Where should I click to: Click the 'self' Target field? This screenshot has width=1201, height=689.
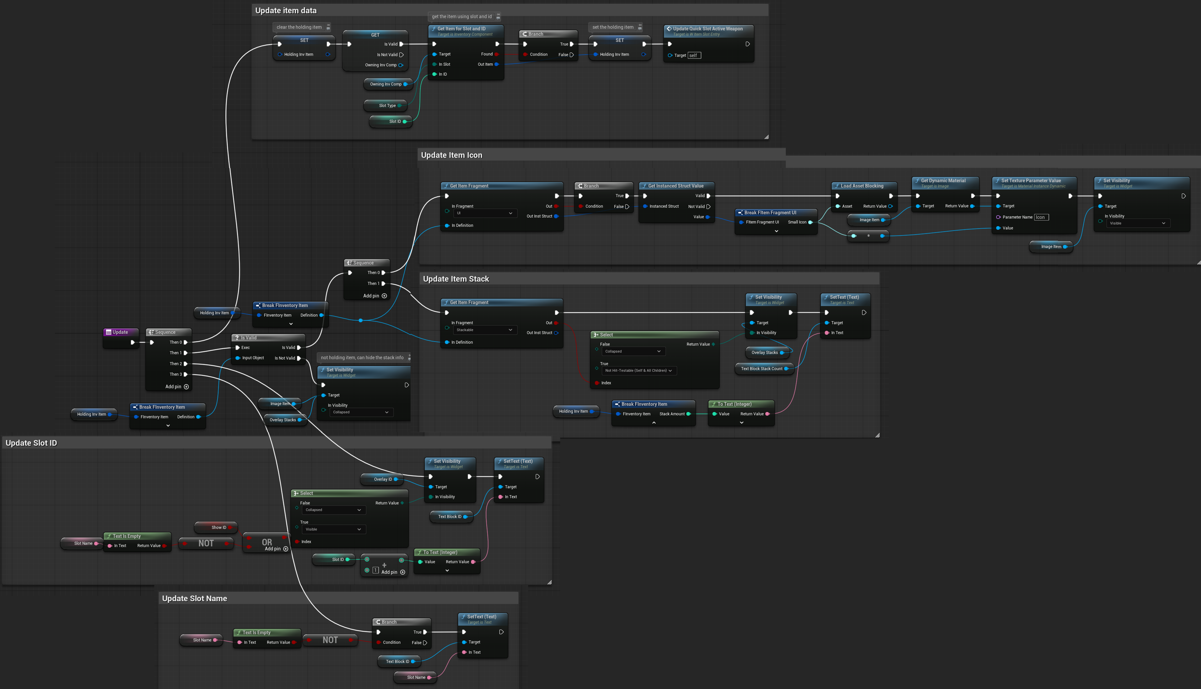tap(694, 55)
